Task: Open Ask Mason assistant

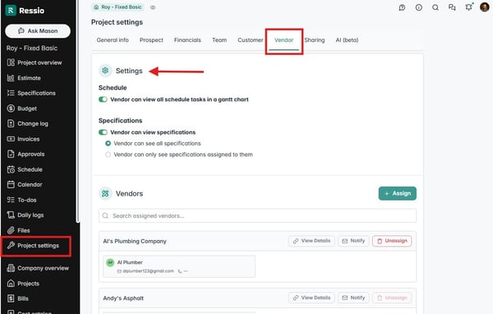Action: click(38, 31)
